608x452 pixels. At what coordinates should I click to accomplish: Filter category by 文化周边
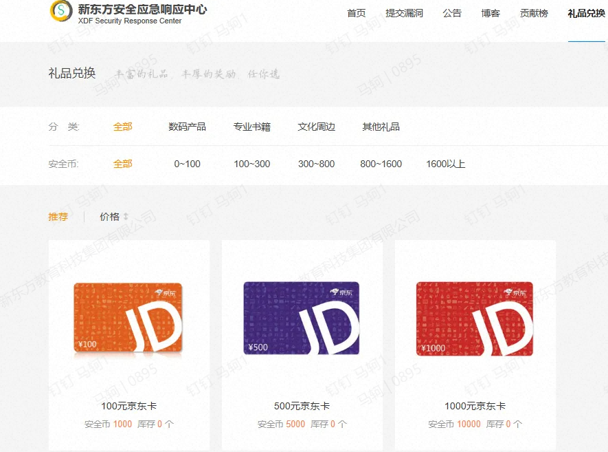(316, 127)
